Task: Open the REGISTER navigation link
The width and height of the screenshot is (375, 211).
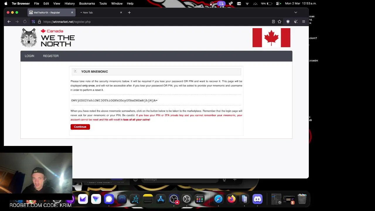Action: 51,56
